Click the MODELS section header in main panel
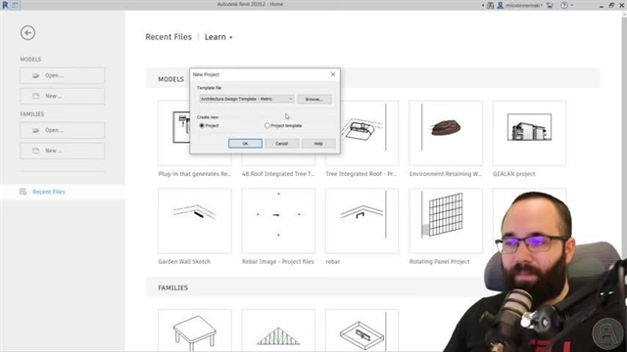The width and height of the screenshot is (627, 352). coord(170,79)
